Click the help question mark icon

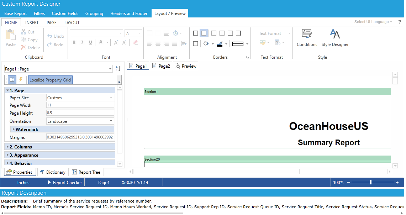coord(400,22)
